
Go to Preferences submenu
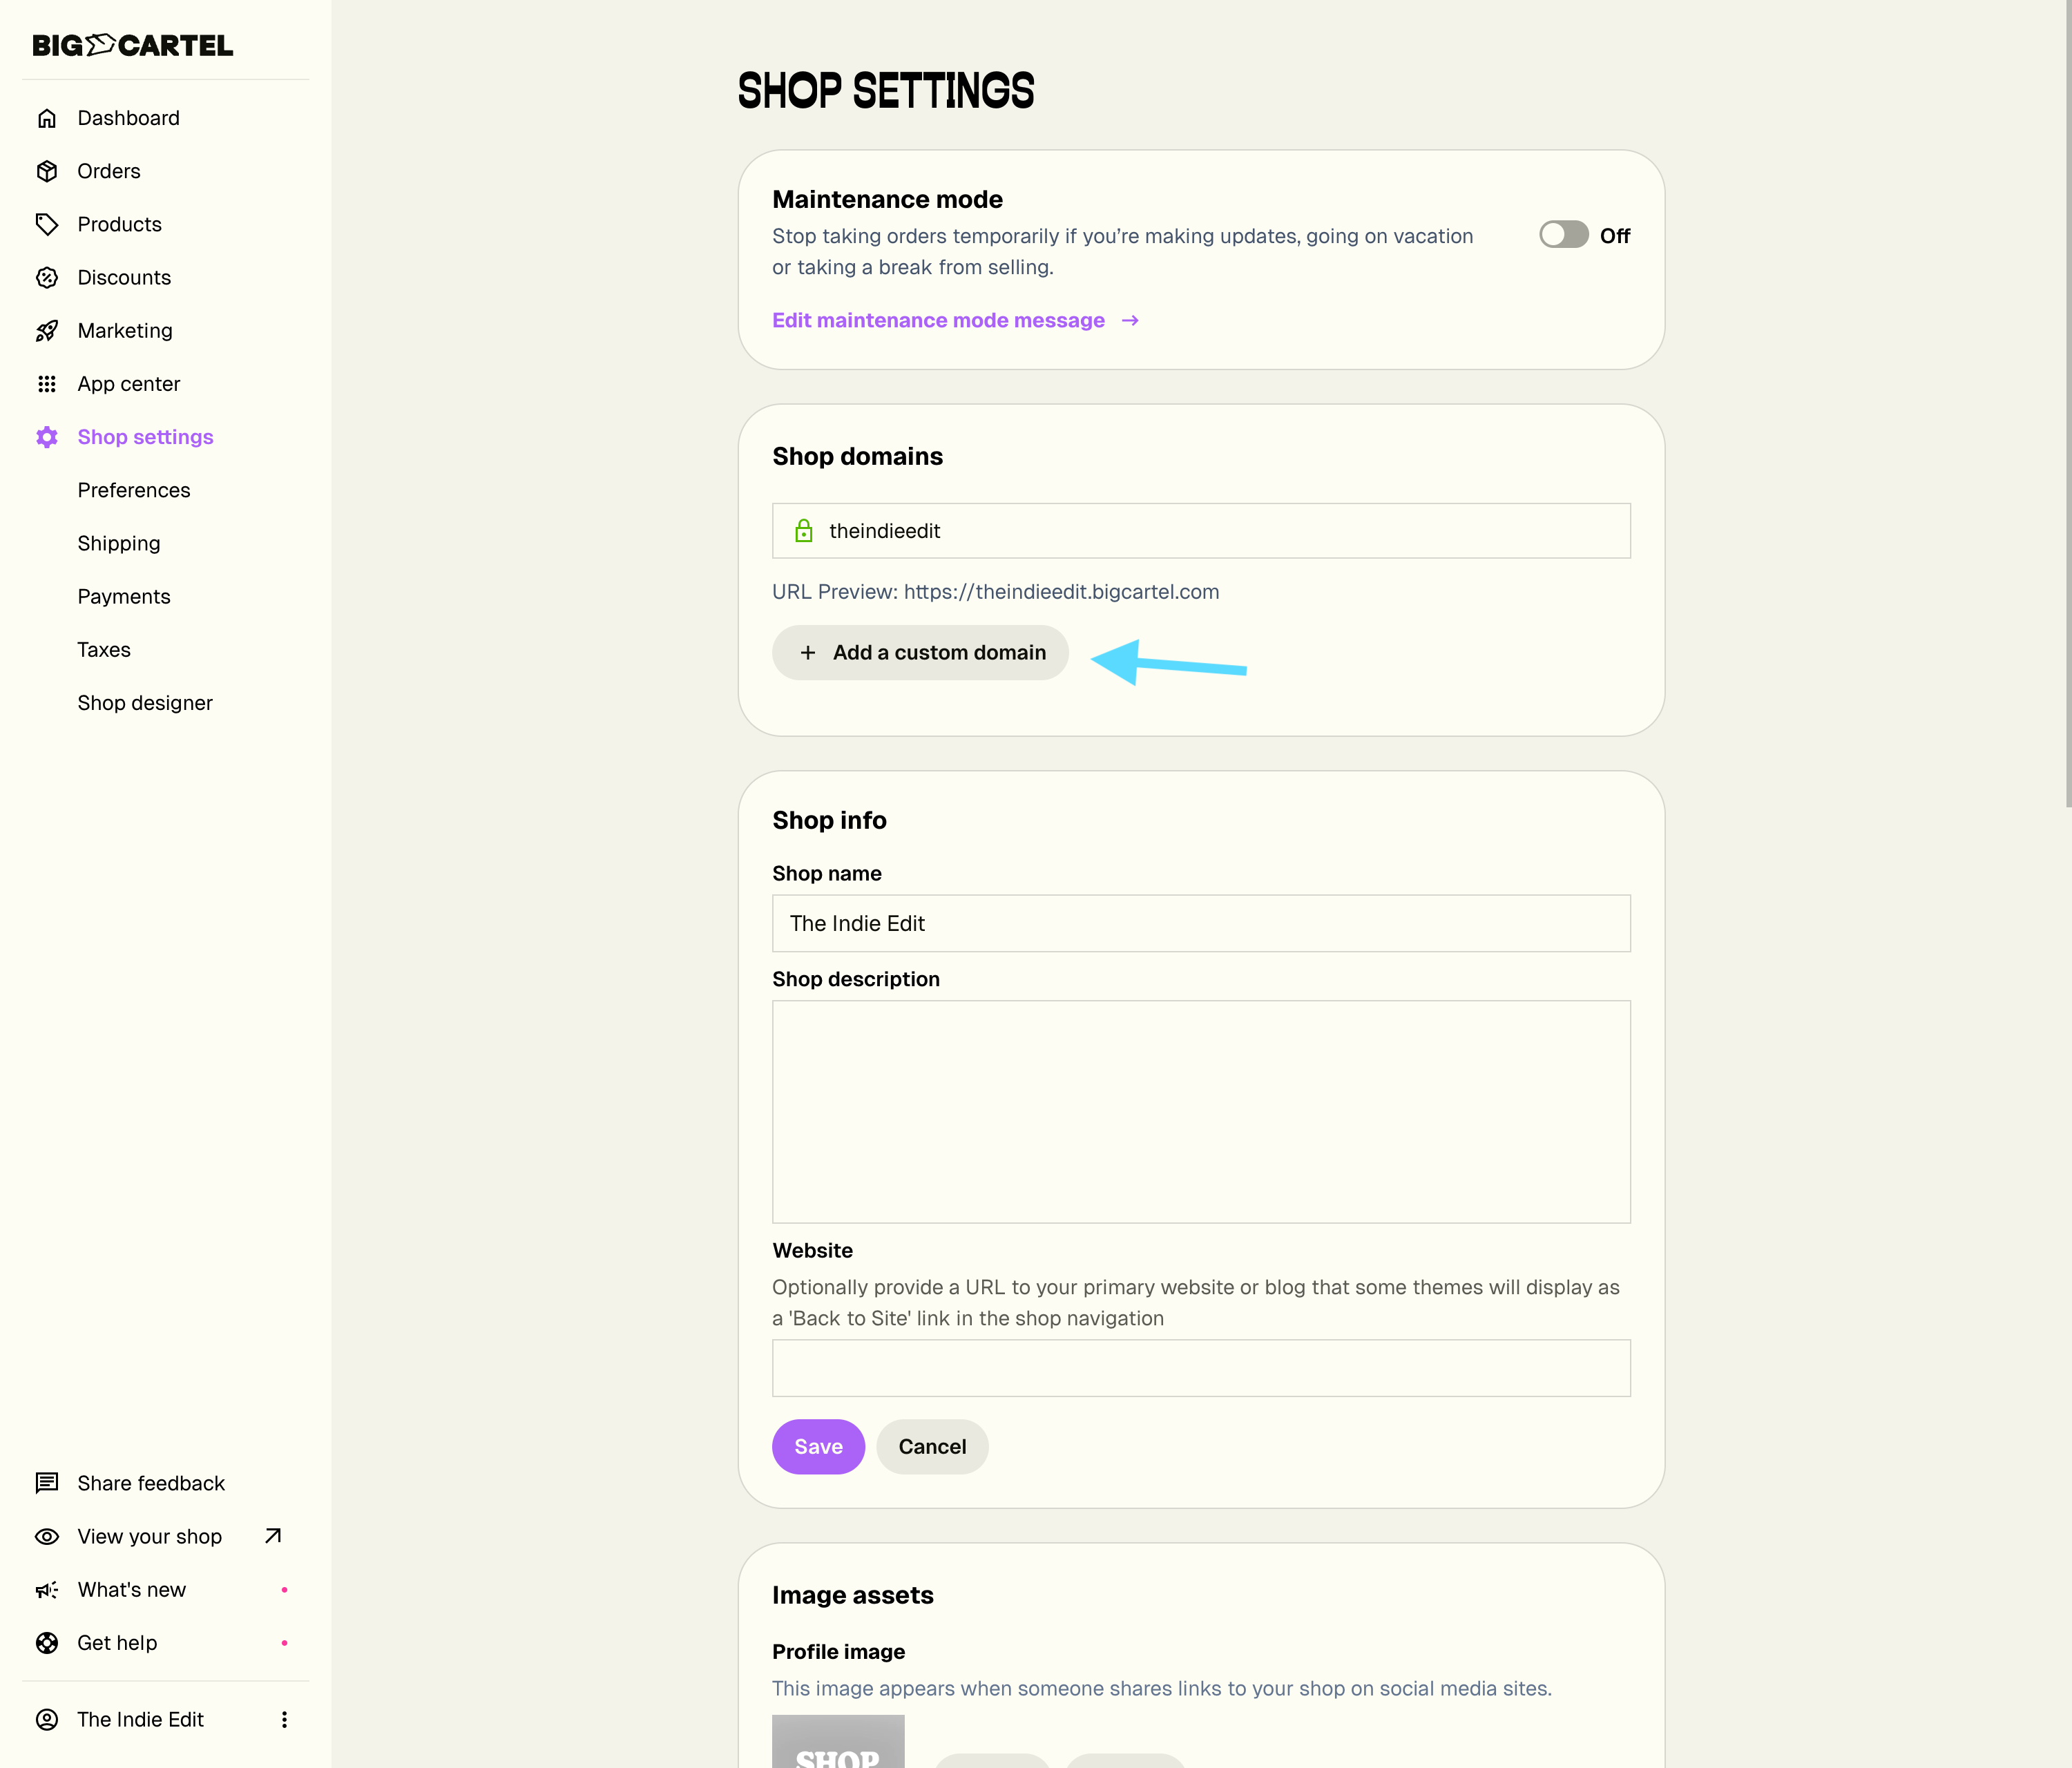[x=134, y=490]
